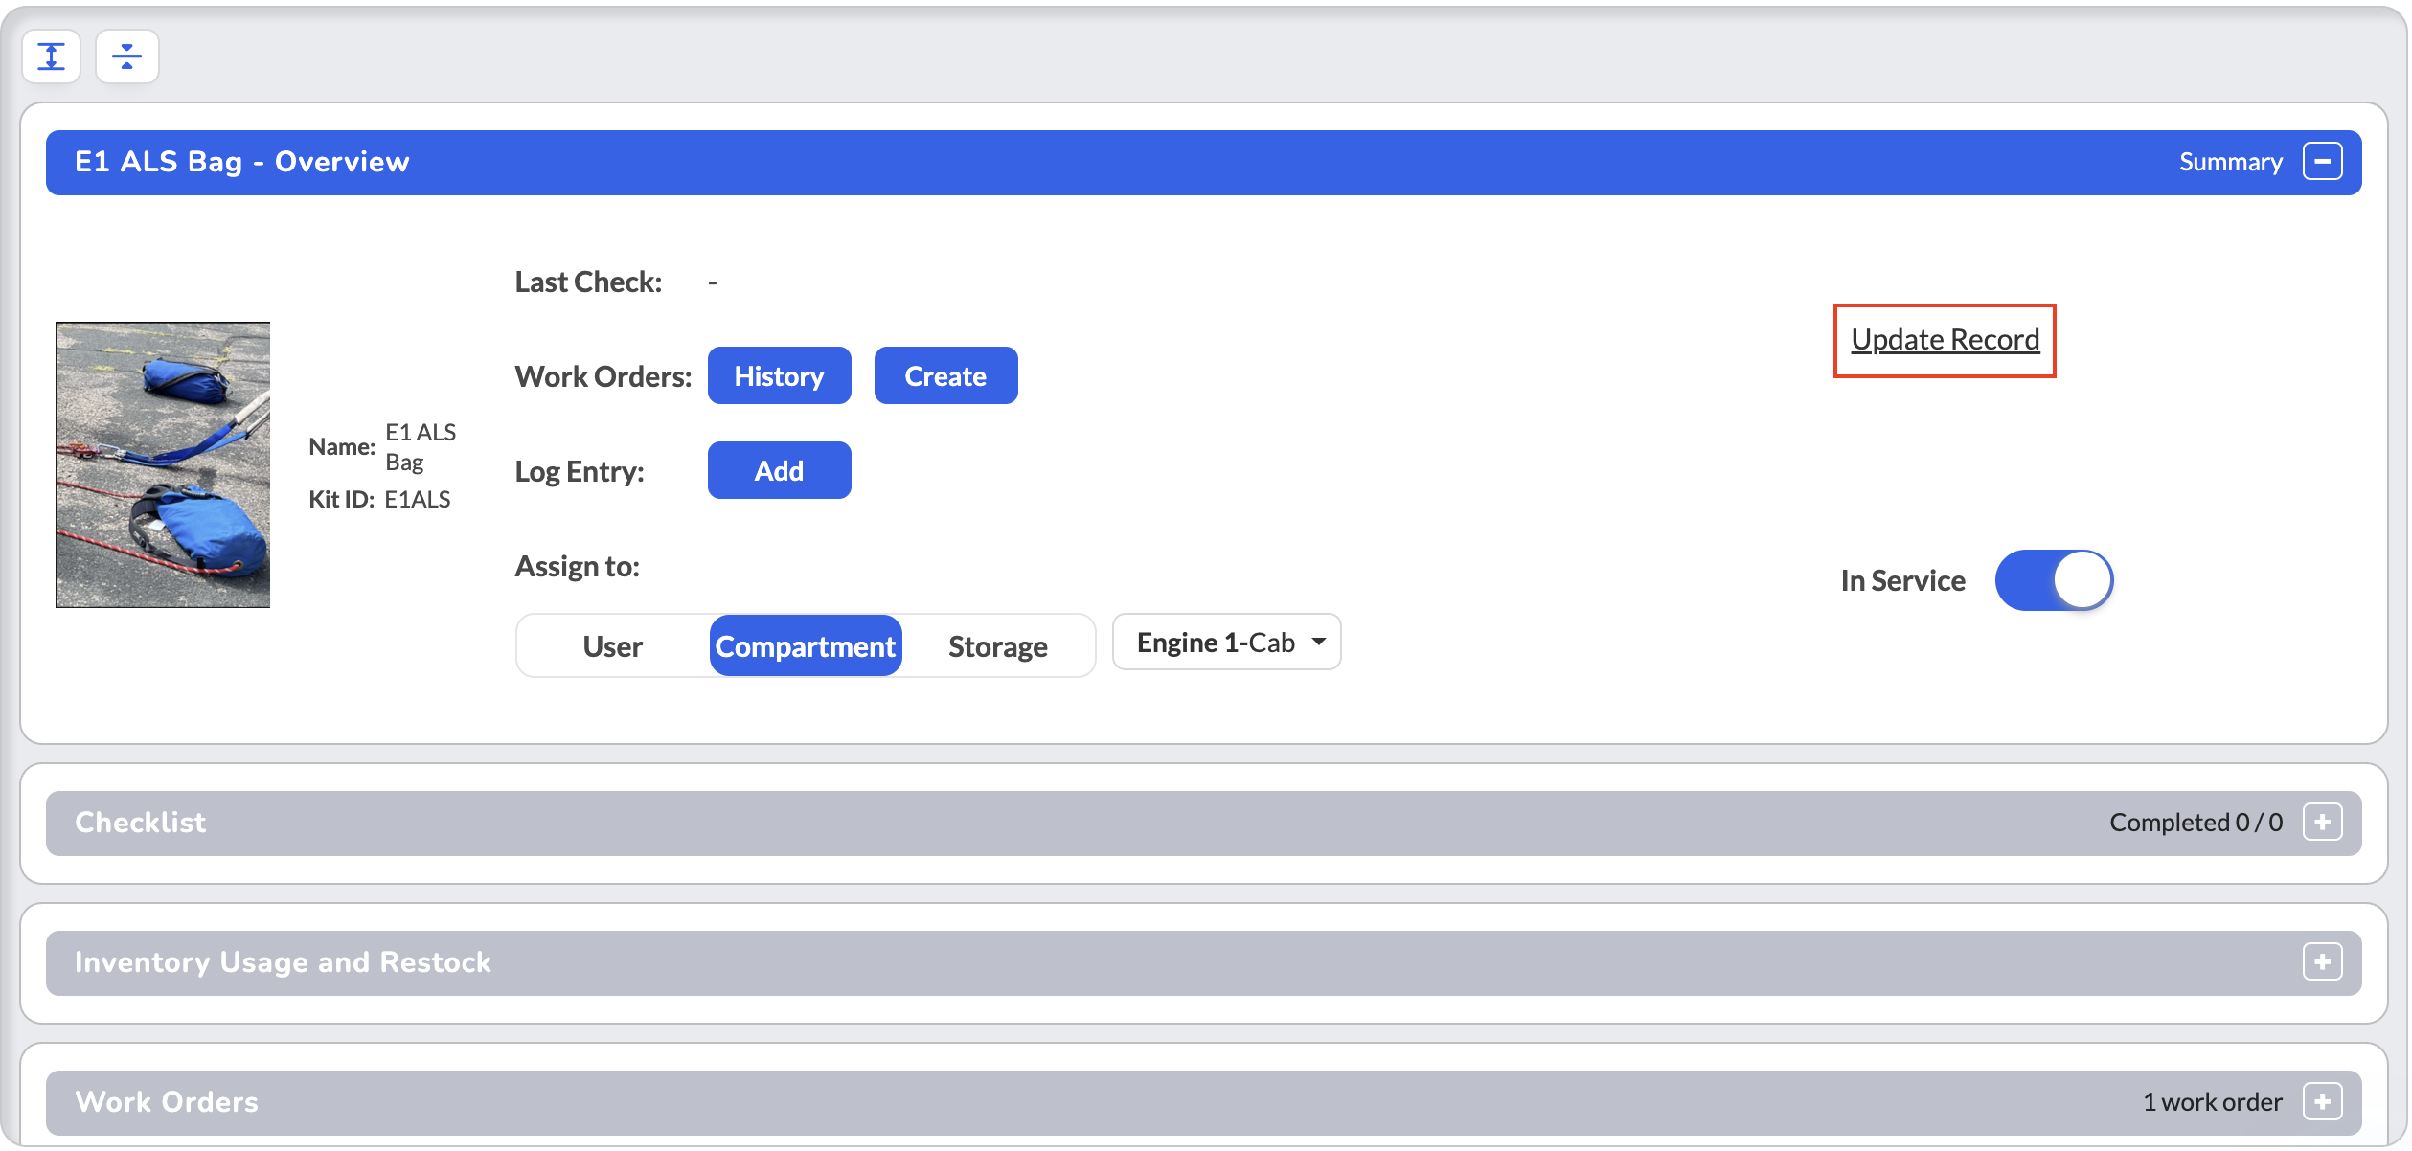The width and height of the screenshot is (2412, 1151).
Task: Open the Engine 1-Cab dropdown
Action: pos(1226,643)
